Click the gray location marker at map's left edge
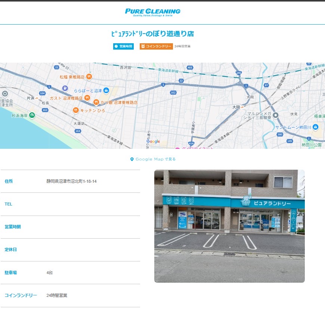This screenshot has width=325, height=317. pos(5,94)
